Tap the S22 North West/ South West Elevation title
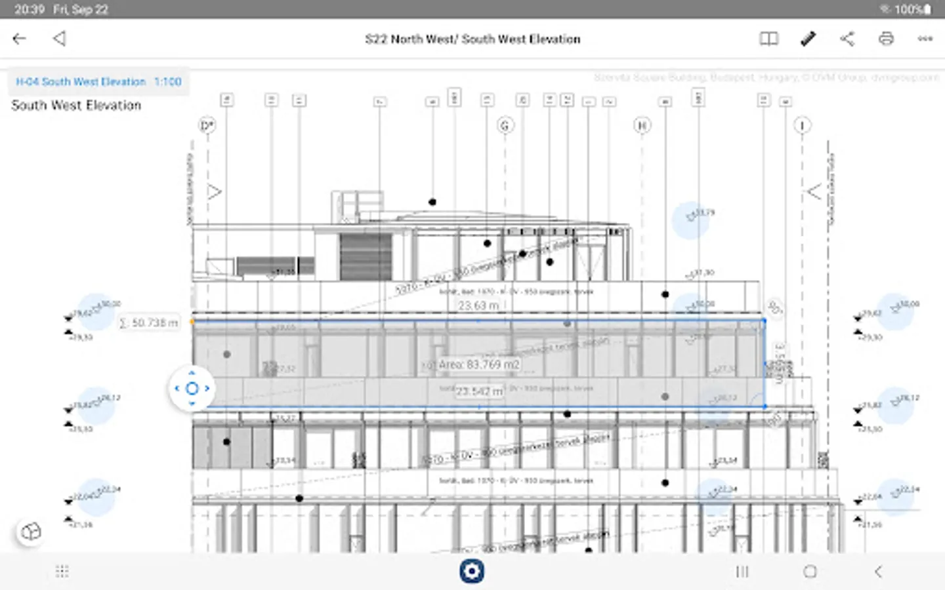Image resolution: width=945 pixels, height=590 pixels. point(472,39)
